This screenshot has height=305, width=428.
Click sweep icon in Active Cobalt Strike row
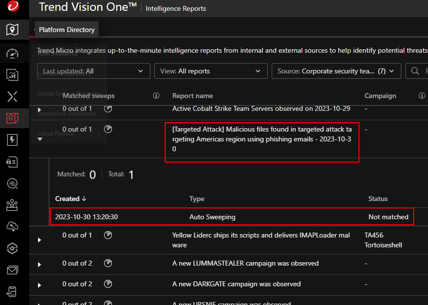108,108
